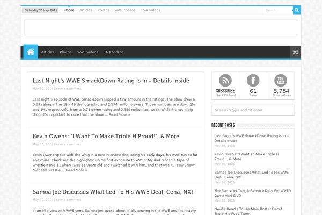322x215 pixels.
Task: Click the 'SUBSCRIBE To RSS Feed' text
Action: (225, 92)
